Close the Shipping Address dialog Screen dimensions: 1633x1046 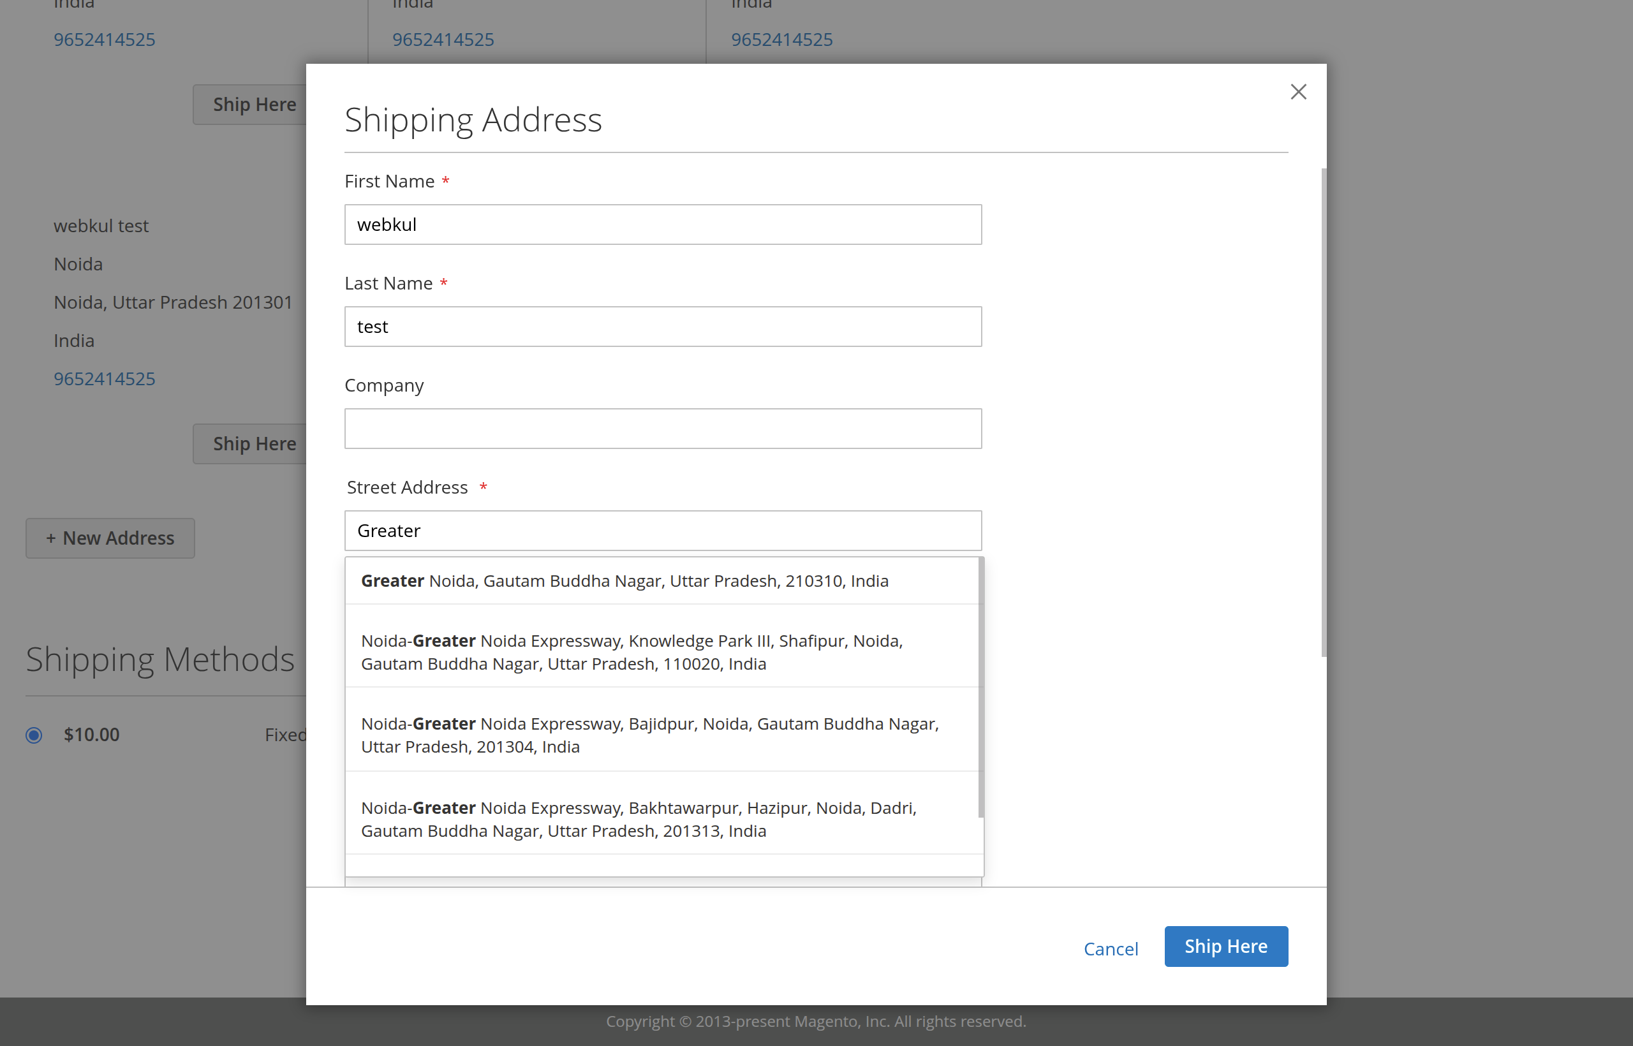point(1297,92)
